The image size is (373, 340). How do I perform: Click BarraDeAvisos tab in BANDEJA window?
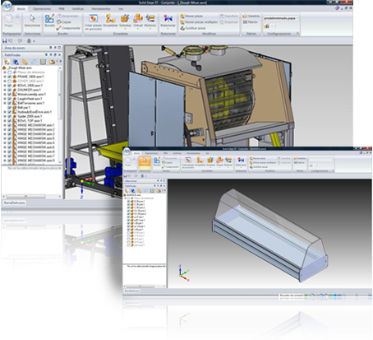click(x=132, y=291)
